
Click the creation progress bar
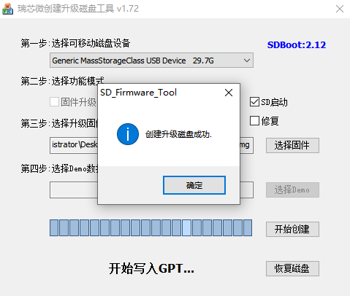tap(151, 227)
